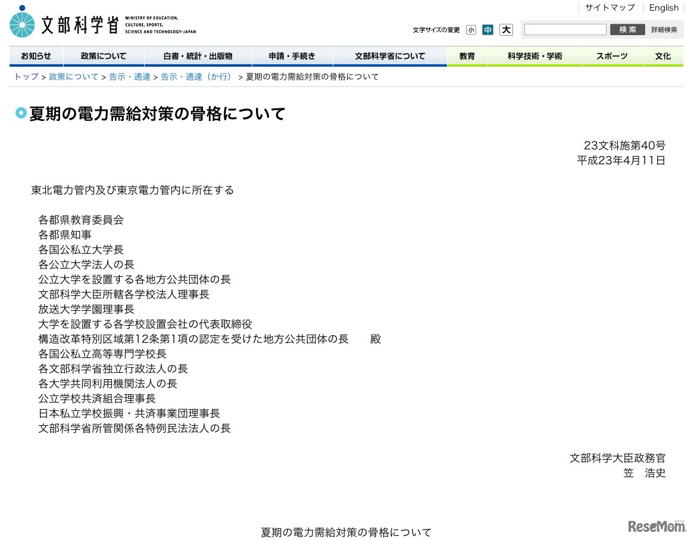
Task: Select the 小 small font size option
Action: tap(471, 29)
